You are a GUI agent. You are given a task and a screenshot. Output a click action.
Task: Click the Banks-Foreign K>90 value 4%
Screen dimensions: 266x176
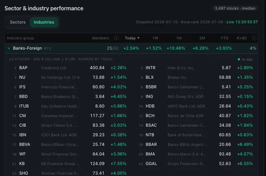click(x=253, y=48)
